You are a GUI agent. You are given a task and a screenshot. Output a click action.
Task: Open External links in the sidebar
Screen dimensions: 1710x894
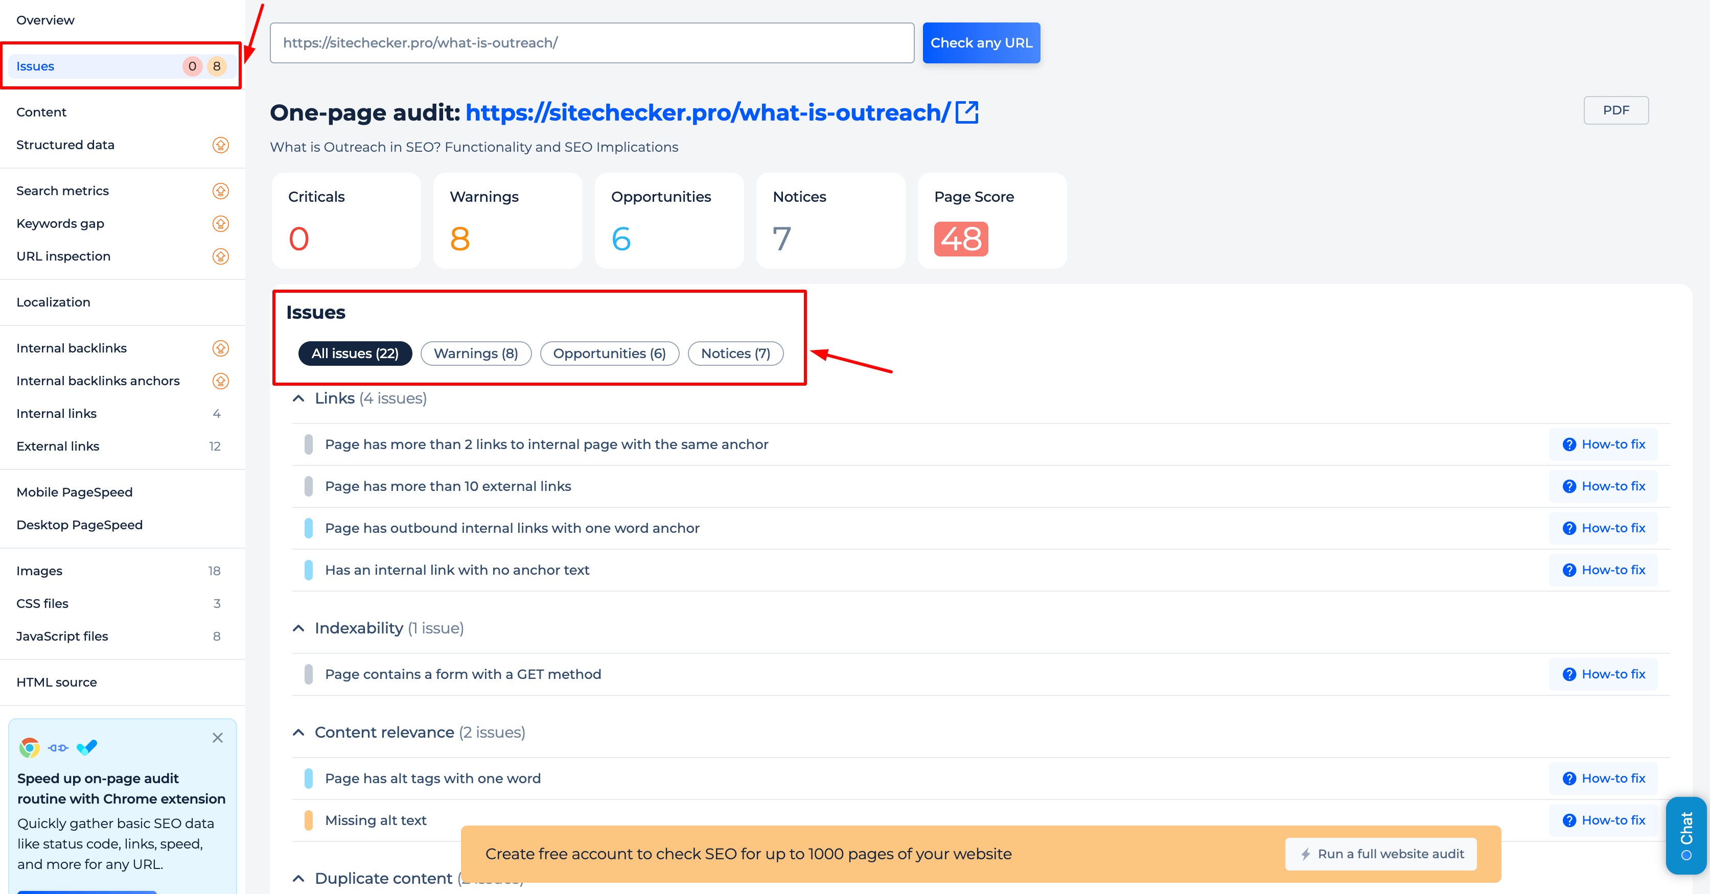point(58,446)
